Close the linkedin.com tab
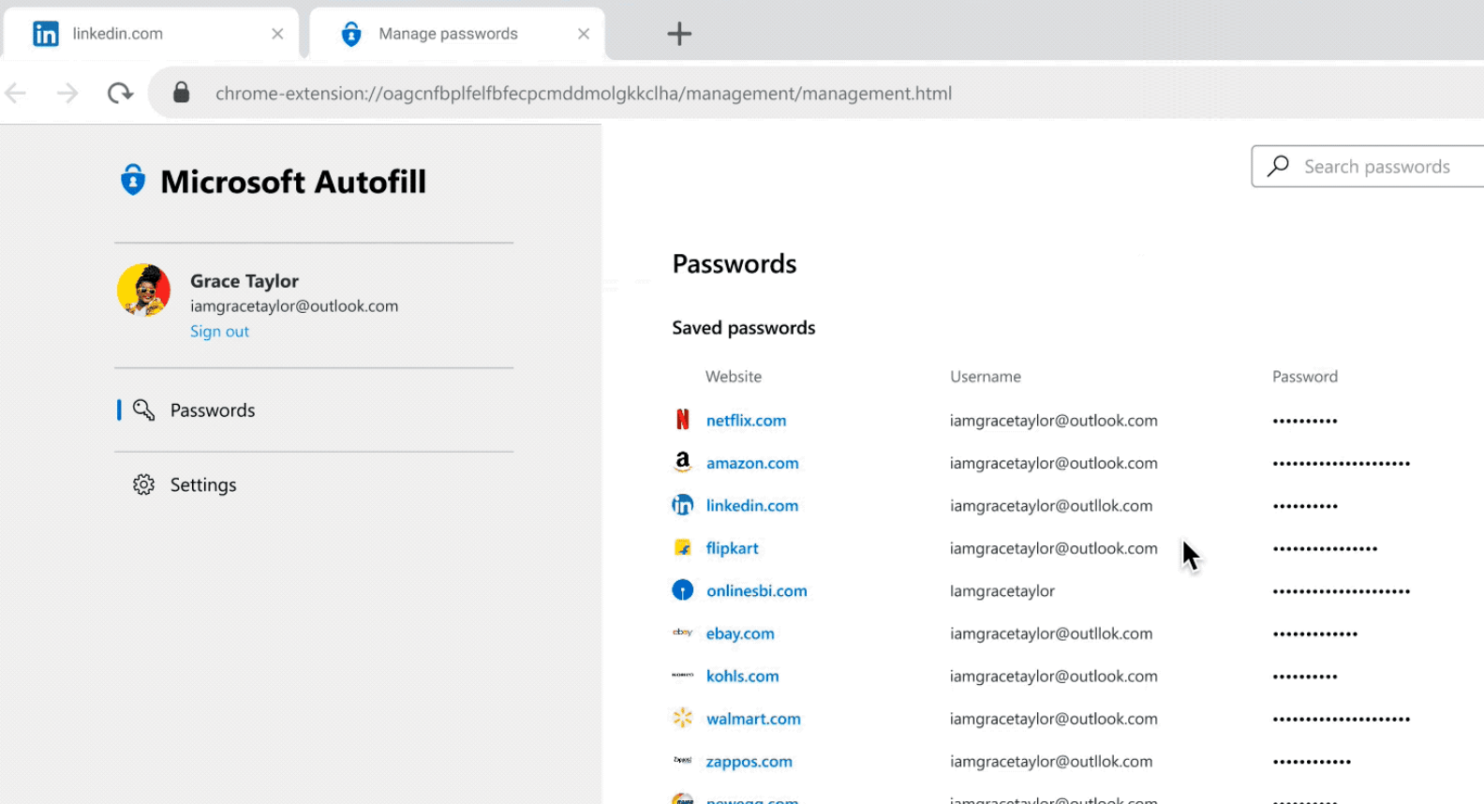 click(277, 34)
